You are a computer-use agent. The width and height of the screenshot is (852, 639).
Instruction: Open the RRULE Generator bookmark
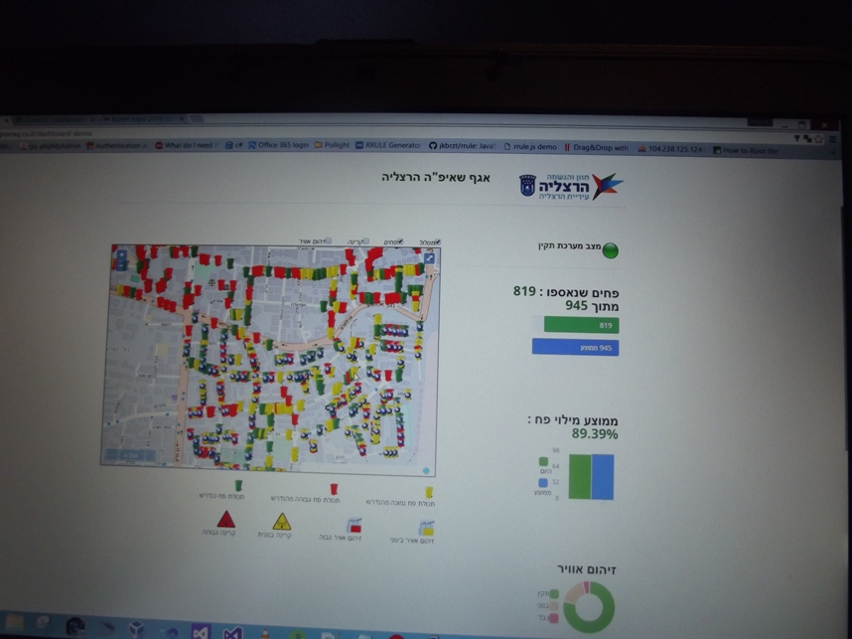[x=388, y=146]
